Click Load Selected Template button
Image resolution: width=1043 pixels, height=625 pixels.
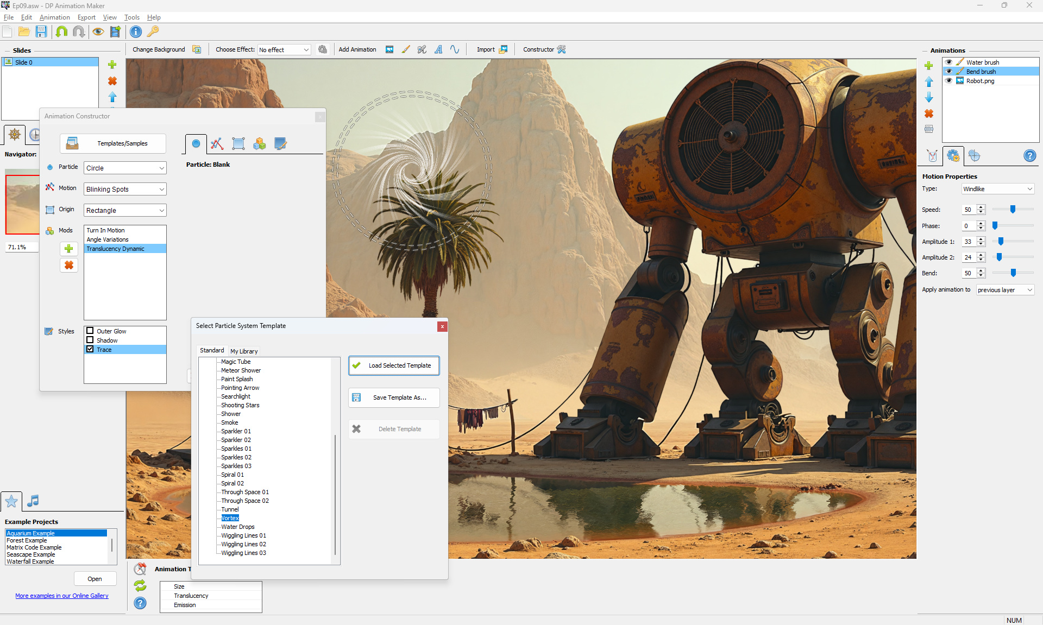click(394, 365)
